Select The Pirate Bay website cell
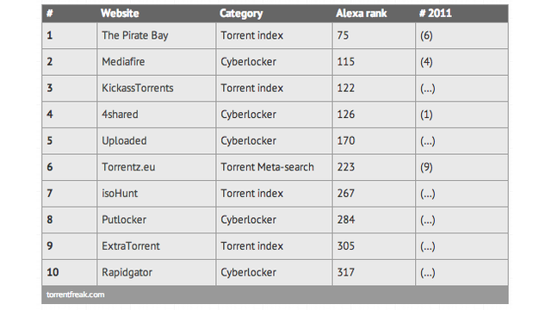 pos(157,35)
